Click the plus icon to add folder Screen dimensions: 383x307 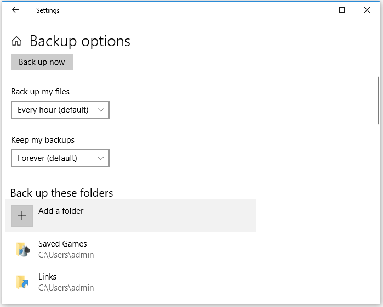(22, 216)
